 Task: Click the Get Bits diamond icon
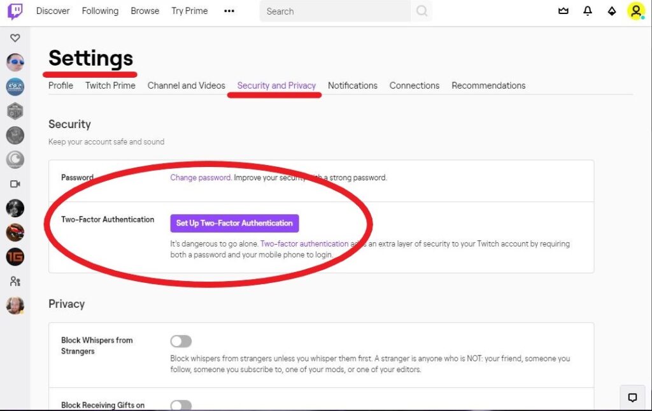[612, 11]
